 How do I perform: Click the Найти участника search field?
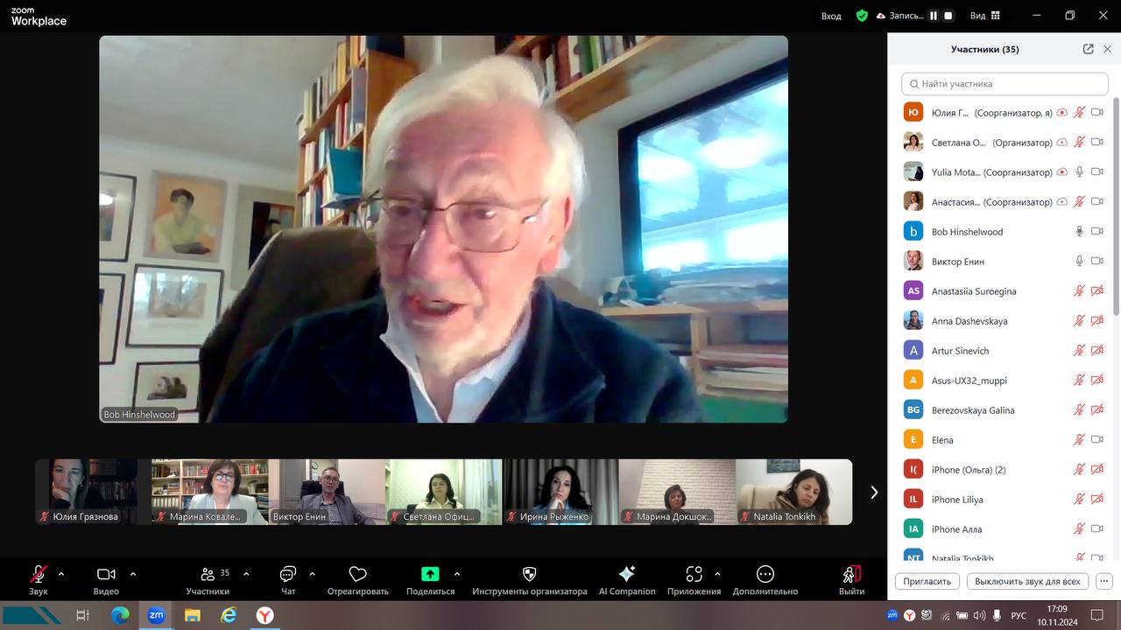(1005, 84)
